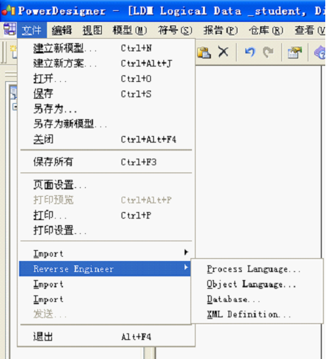Open the 报告(P) menu
326x359 pixels.
(221, 30)
